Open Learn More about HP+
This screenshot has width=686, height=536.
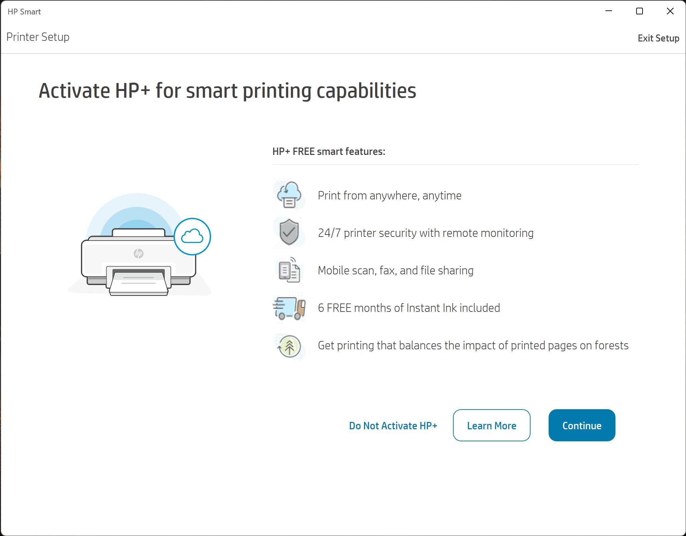[x=491, y=425]
